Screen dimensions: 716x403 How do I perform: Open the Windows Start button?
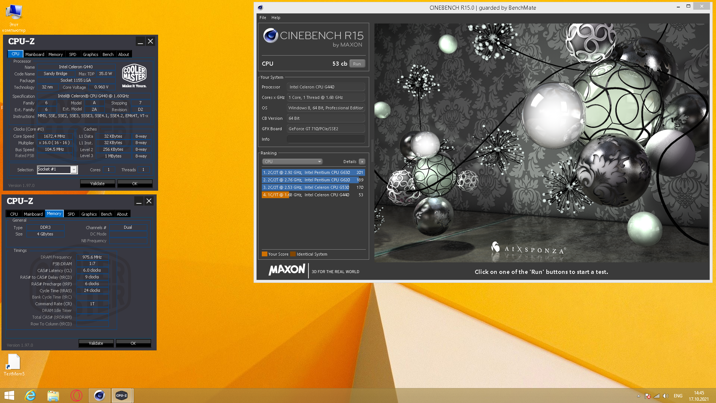coord(9,396)
